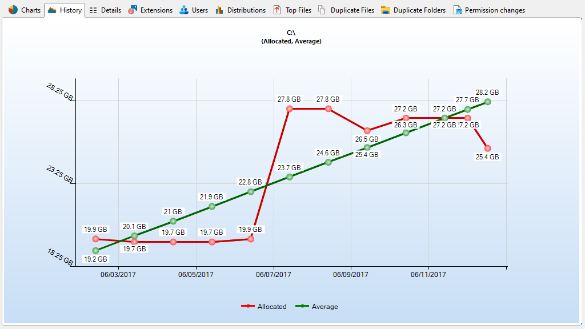Select the 28.2 GB Average data point
The width and height of the screenshot is (585, 329).
pos(488,102)
